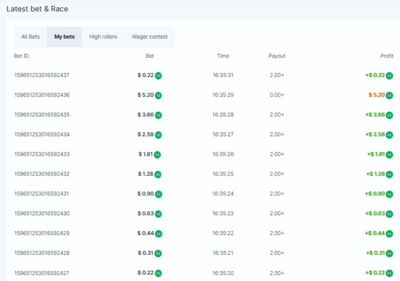Open the Wager contest tab
This screenshot has height=281, width=400.
150,37
